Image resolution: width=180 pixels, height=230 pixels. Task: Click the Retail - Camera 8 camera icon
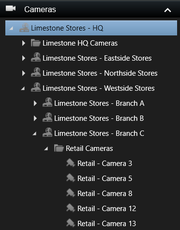tap(71, 193)
